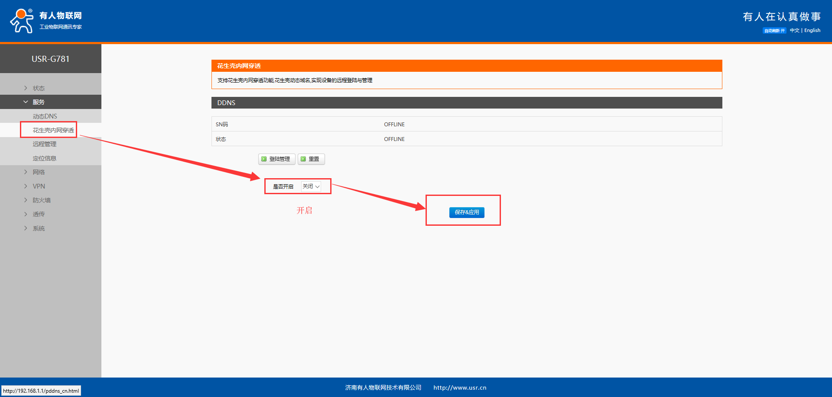The width and height of the screenshot is (832, 397).
Task: Visit the http://www.usr.cn footer link
Action: [460, 387]
